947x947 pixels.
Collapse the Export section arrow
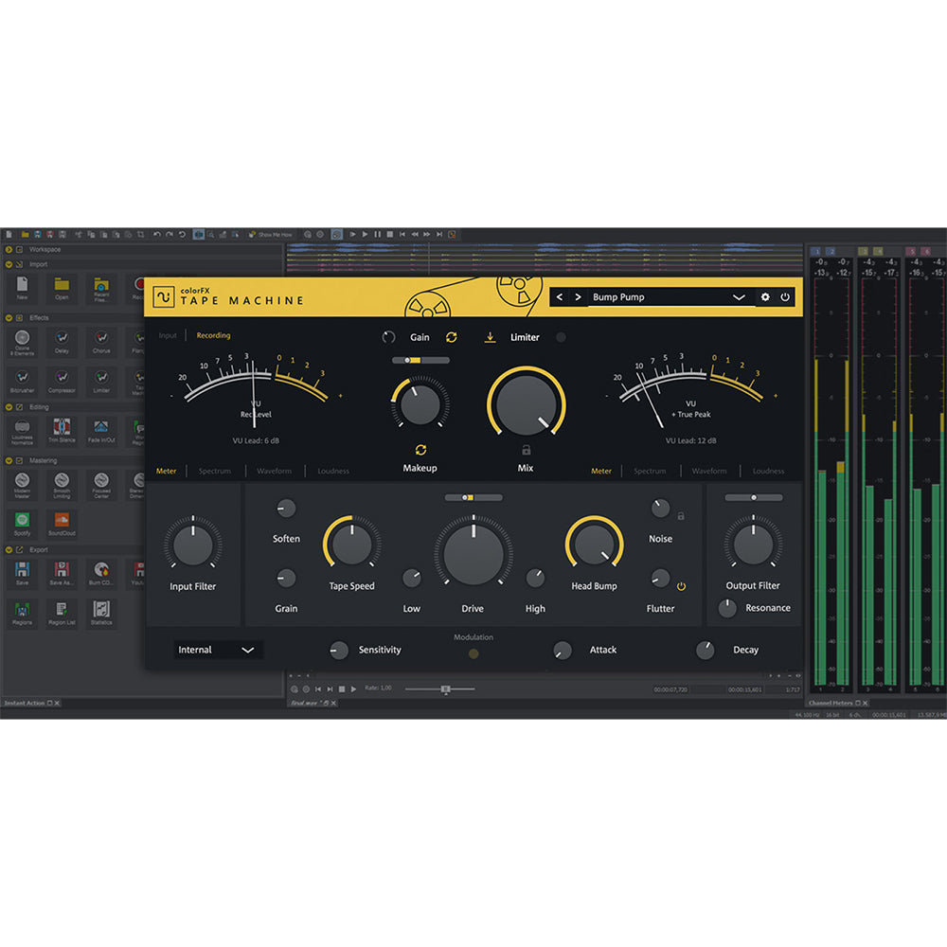[9, 550]
